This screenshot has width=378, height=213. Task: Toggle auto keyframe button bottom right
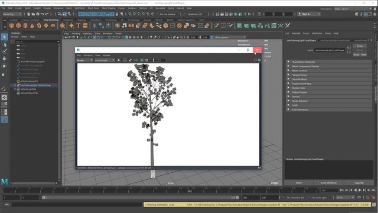click(368, 198)
